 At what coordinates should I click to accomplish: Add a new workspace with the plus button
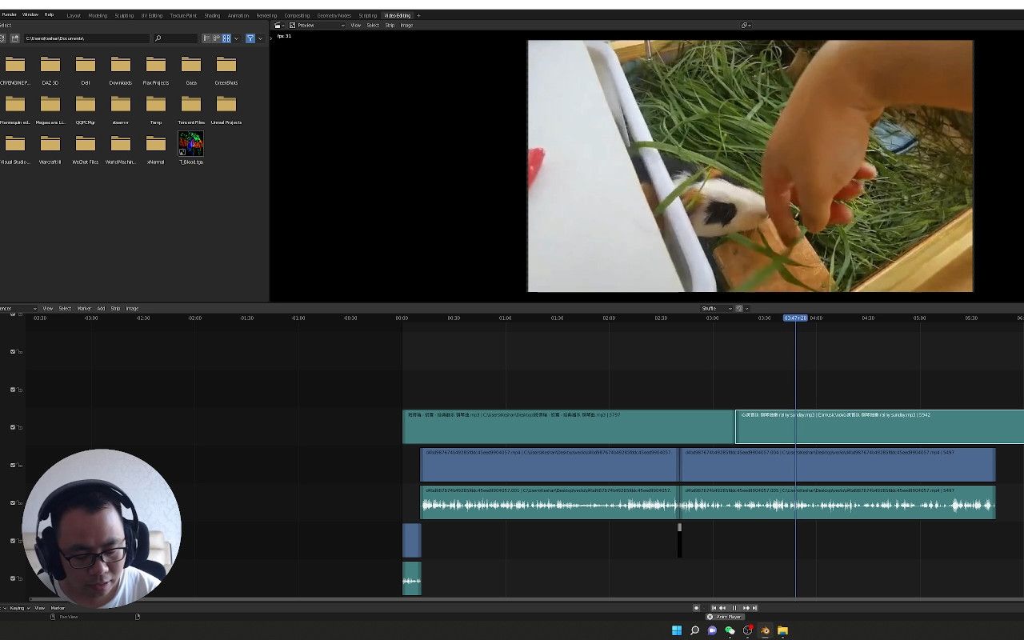coord(418,14)
